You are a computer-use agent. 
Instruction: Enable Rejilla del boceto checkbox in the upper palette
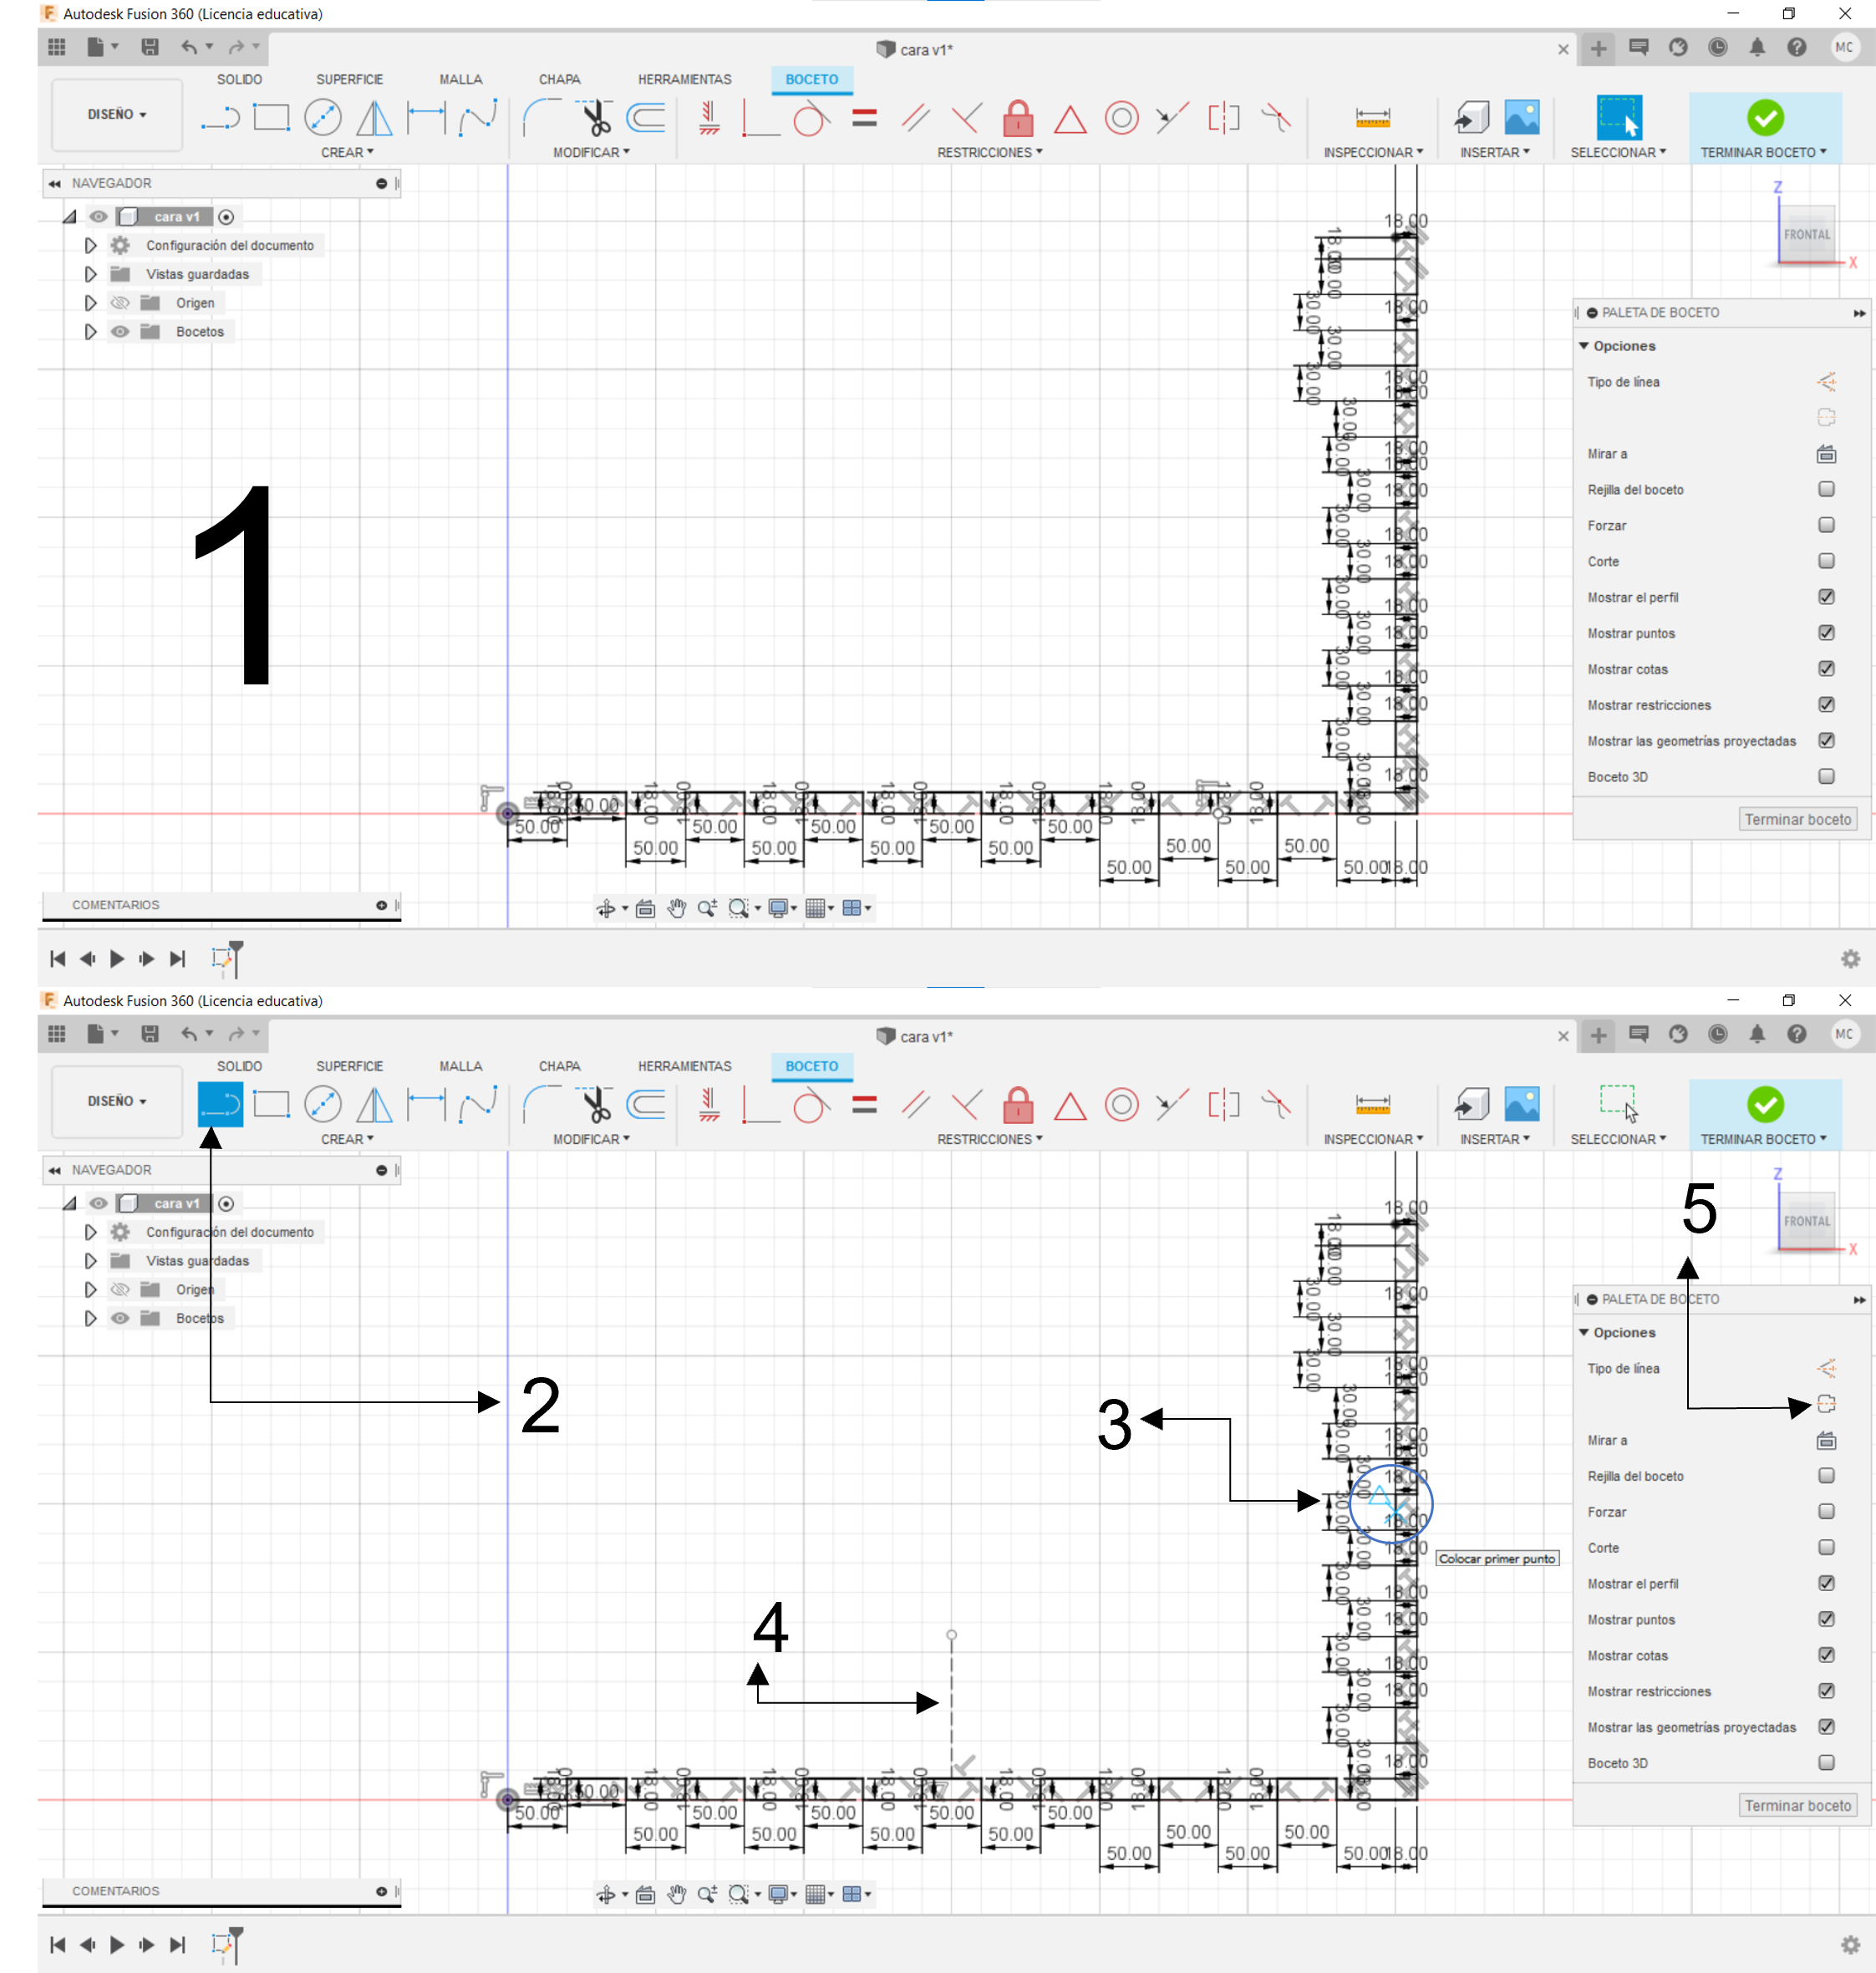tap(1826, 489)
